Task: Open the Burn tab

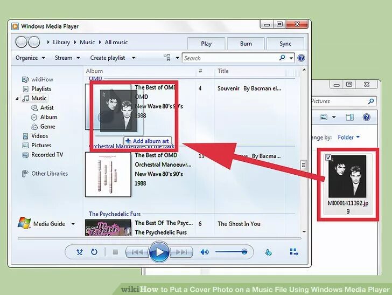Action: [x=246, y=44]
